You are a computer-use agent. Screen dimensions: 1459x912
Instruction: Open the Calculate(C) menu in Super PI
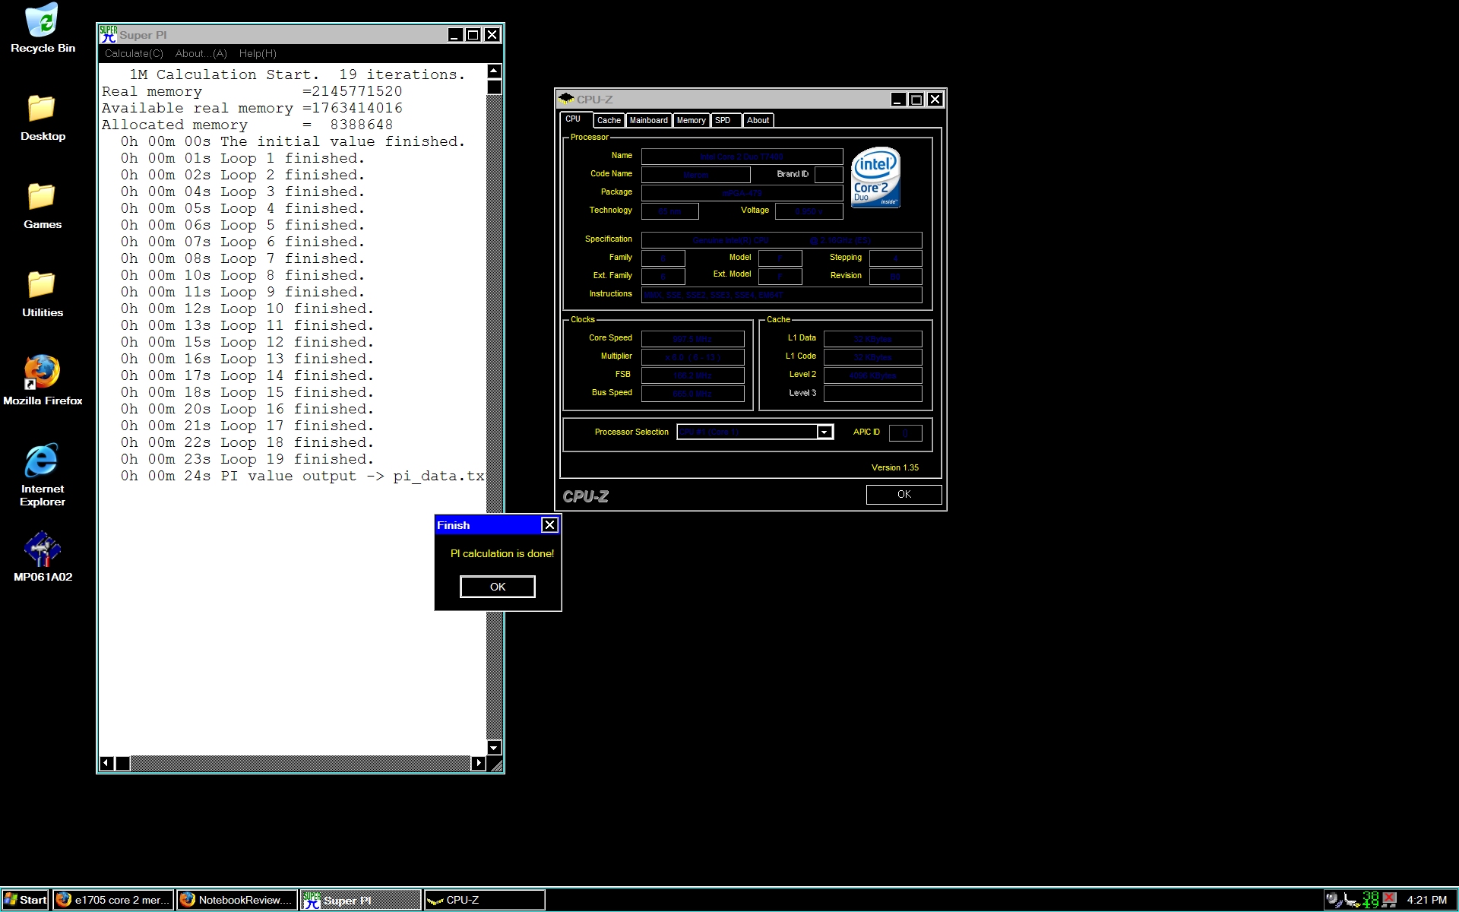click(x=134, y=53)
